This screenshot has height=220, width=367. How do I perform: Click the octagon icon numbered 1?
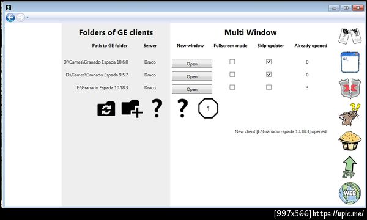pyautogui.click(x=209, y=109)
